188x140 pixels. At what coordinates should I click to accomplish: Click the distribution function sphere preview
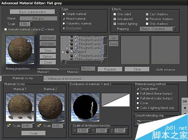click(85, 107)
